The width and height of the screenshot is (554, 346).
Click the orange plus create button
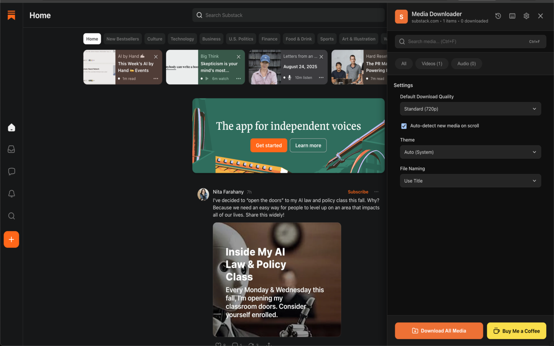coord(11,240)
